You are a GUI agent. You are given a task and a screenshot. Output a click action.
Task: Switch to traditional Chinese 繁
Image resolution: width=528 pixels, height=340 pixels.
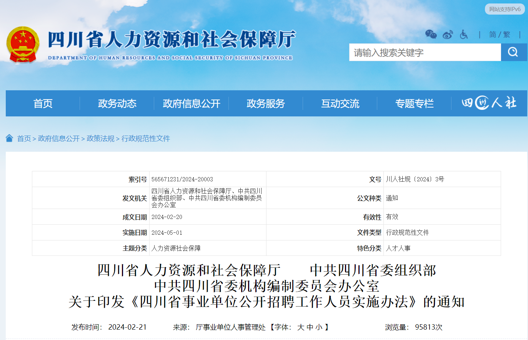(506, 35)
